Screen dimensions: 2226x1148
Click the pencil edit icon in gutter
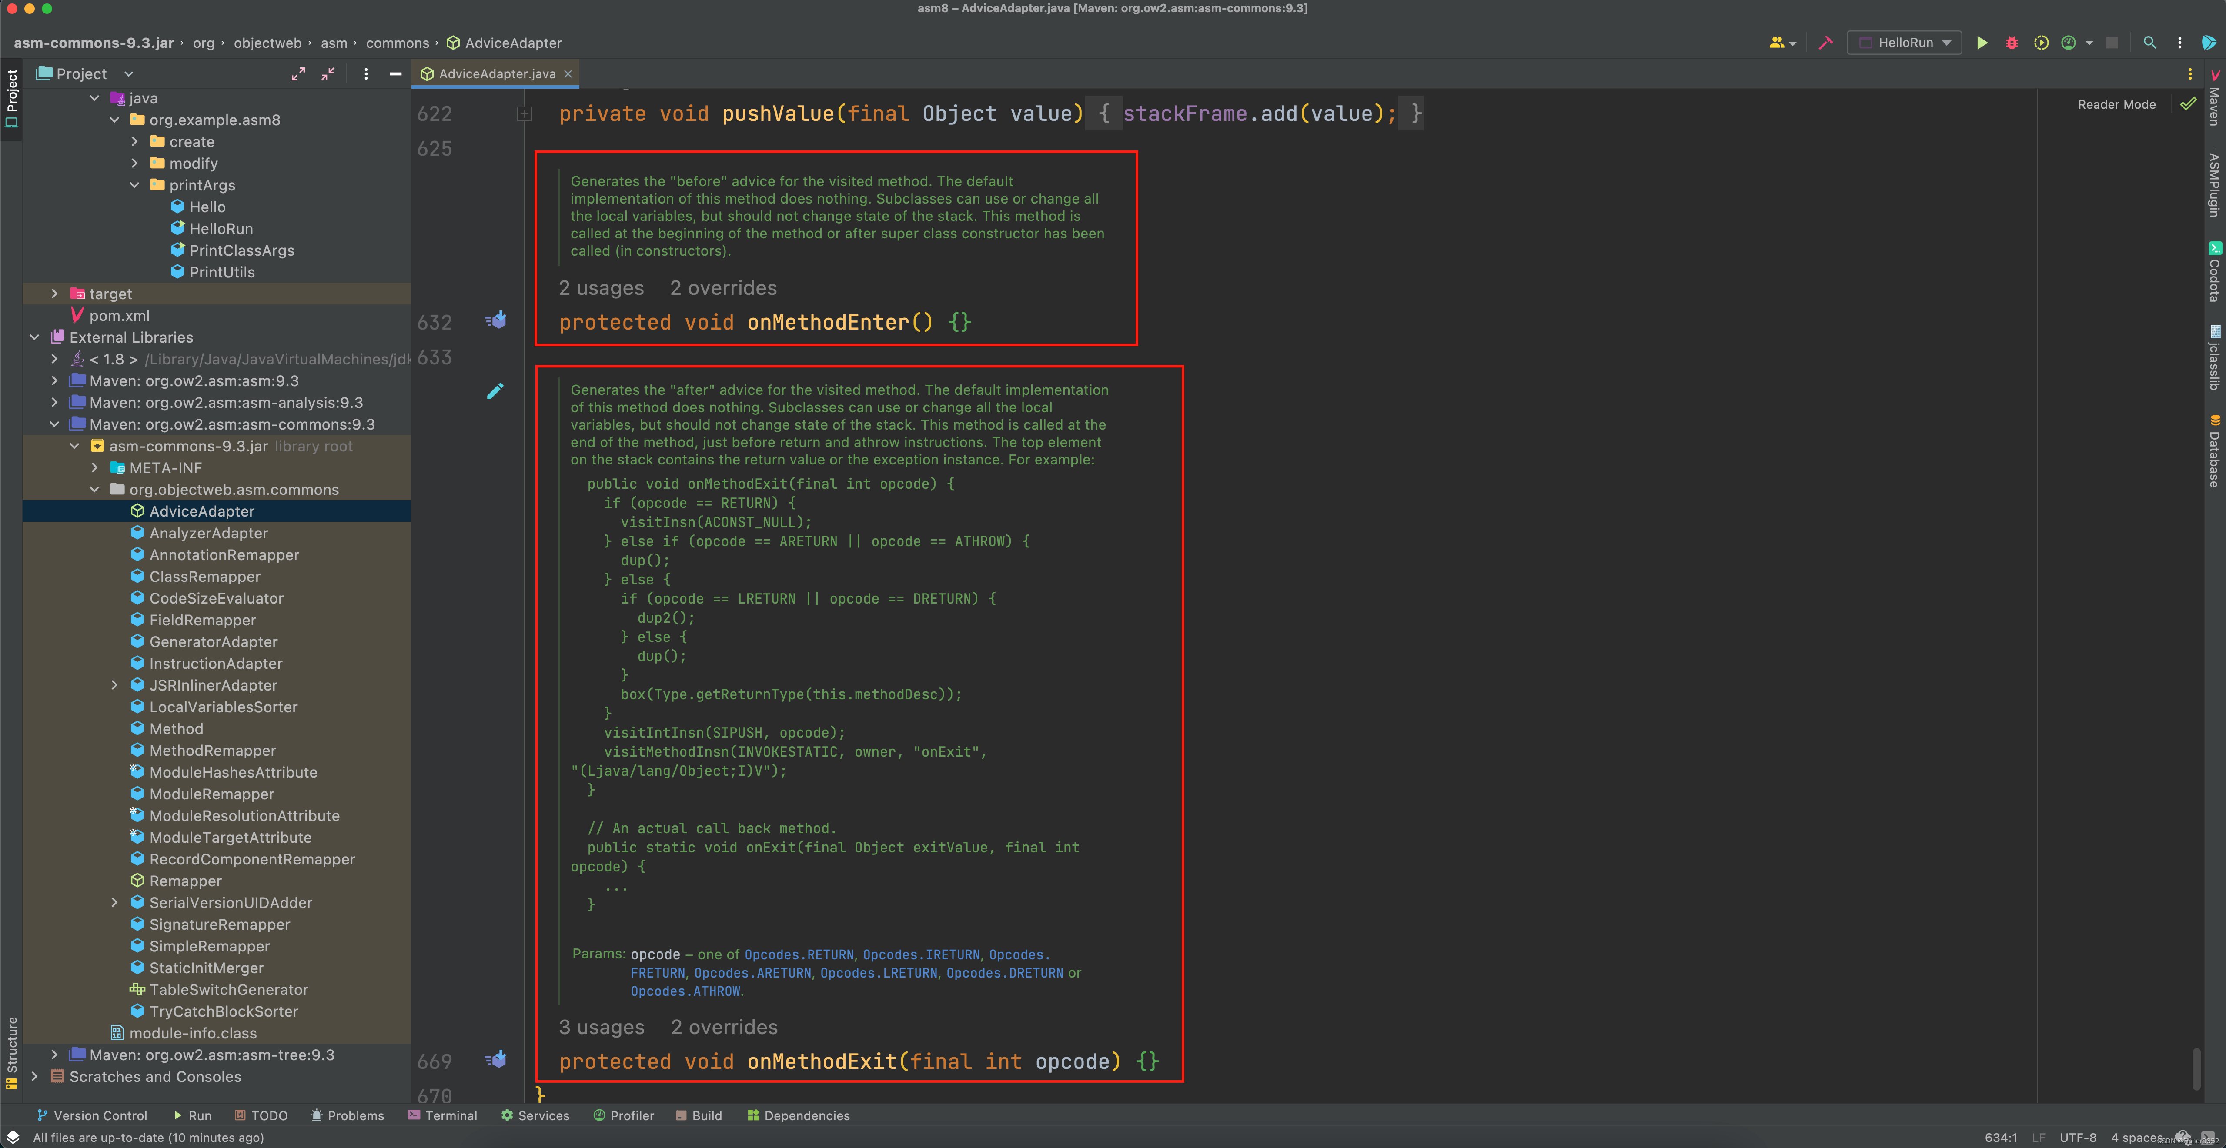click(x=495, y=391)
